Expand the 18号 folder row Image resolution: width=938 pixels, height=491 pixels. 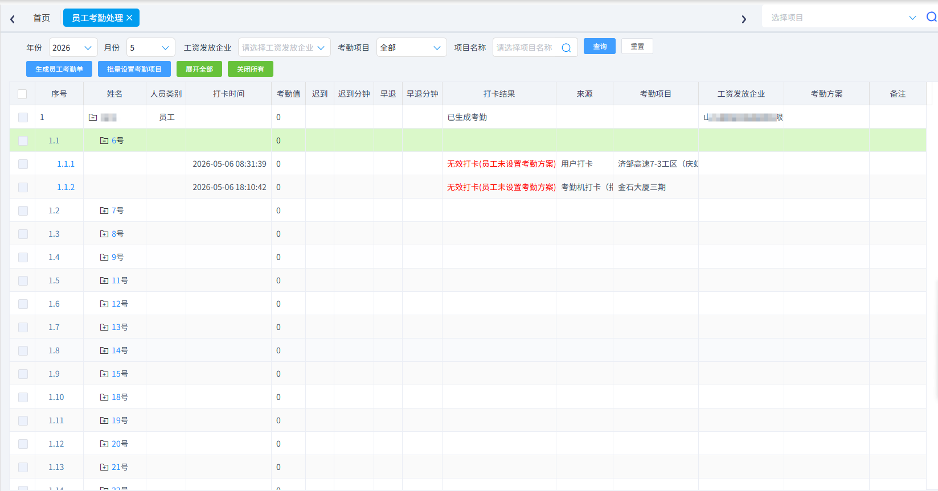pyautogui.click(x=104, y=397)
